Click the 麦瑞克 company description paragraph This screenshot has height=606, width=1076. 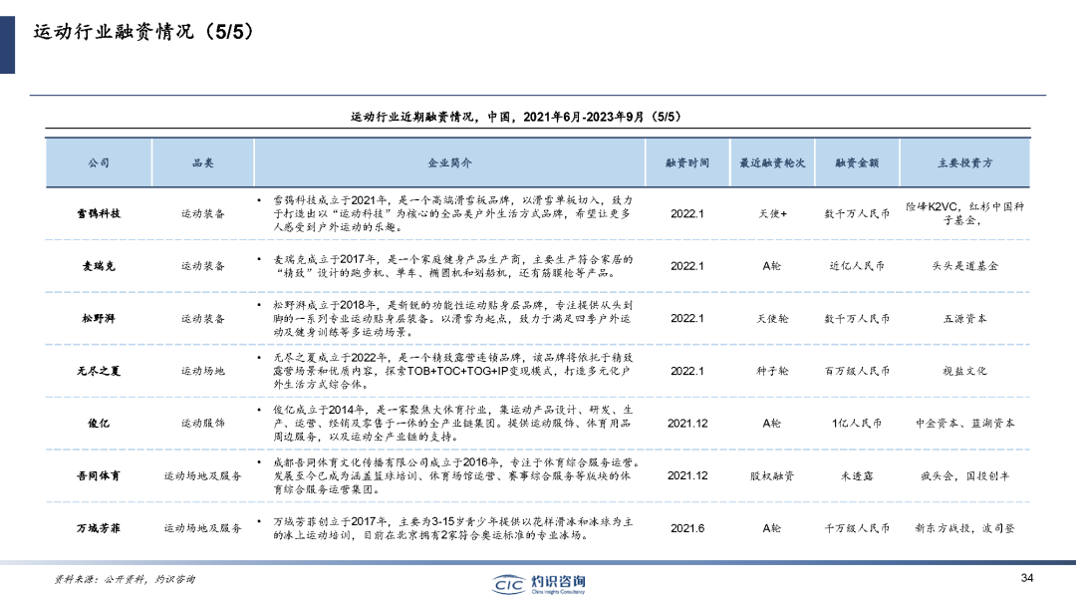point(452,266)
